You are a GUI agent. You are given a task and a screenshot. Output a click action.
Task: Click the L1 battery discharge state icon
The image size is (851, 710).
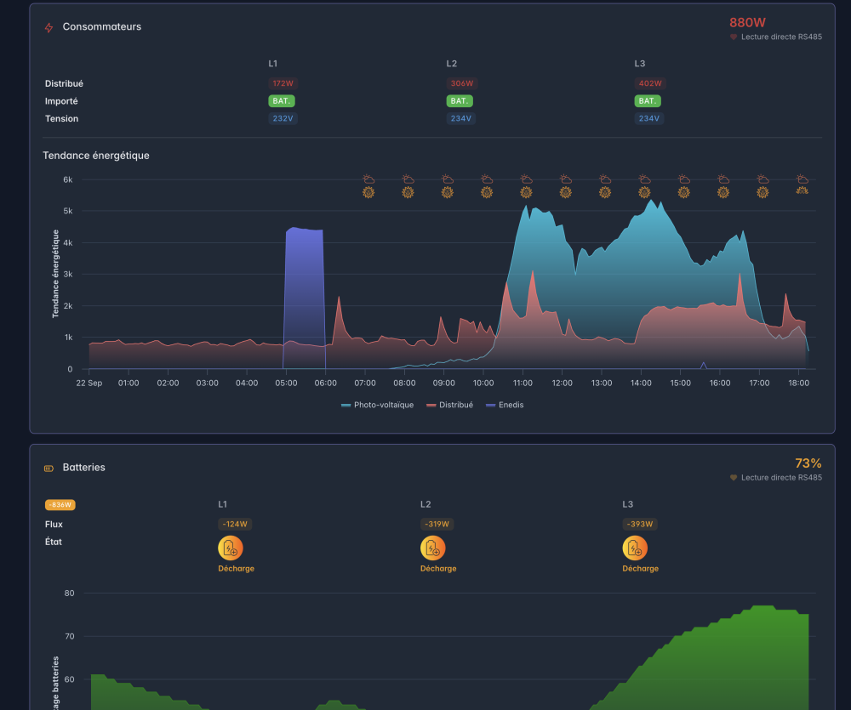tap(230, 548)
